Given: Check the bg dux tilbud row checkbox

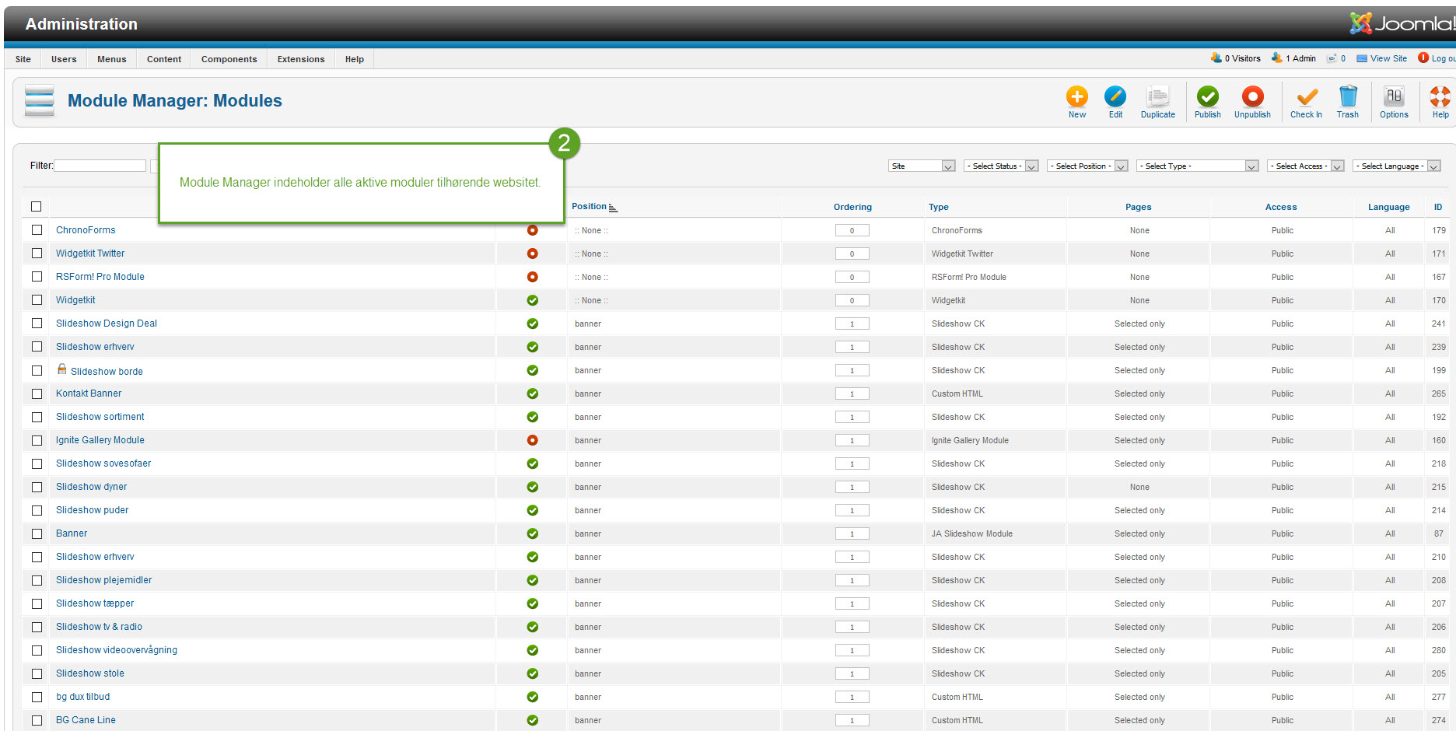Looking at the screenshot, I should 37,697.
